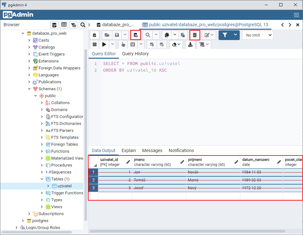Viewport: 303px width, 235px height.
Task: Expand the Sequences tree node
Action: point(42,172)
